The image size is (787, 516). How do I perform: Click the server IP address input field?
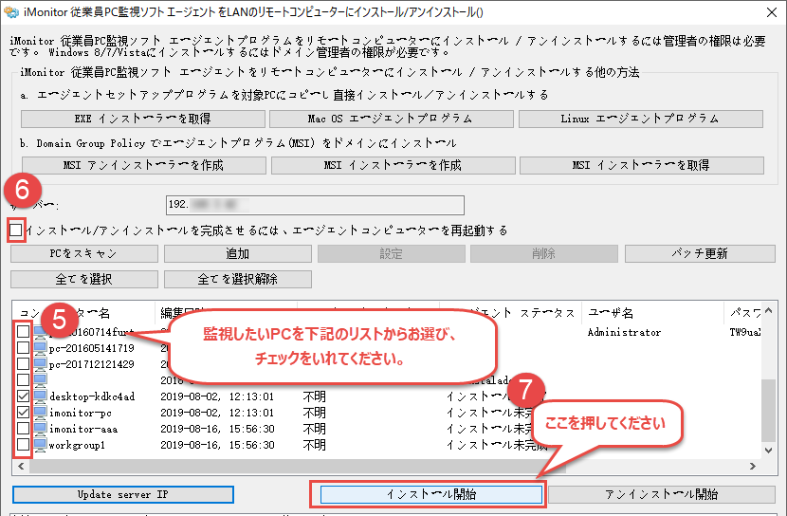[x=313, y=206]
